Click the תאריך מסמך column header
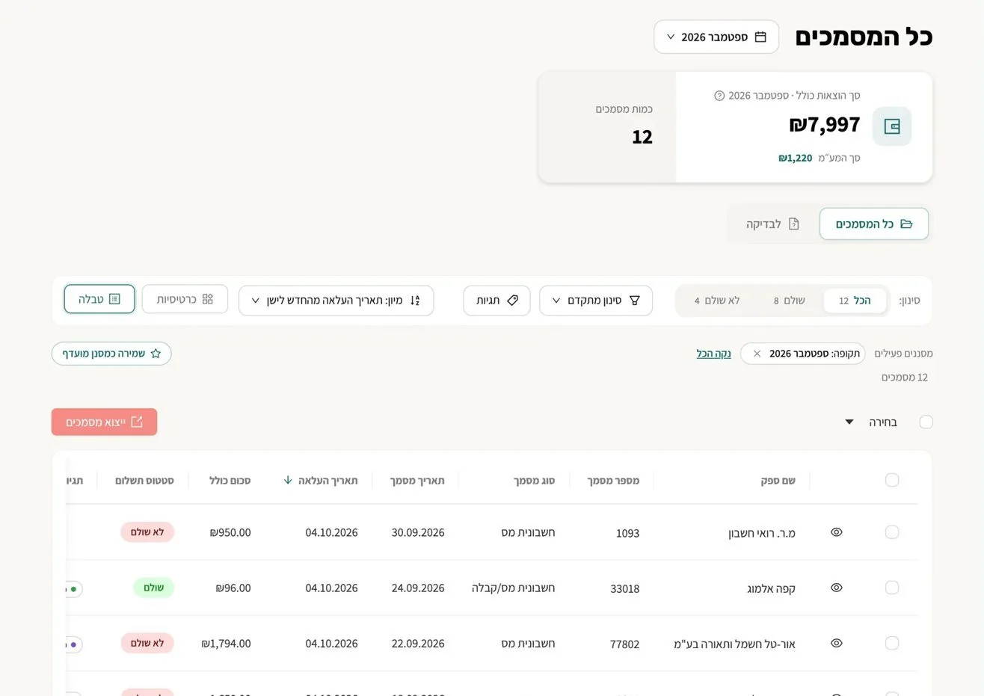Image resolution: width=984 pixels, height=696 pixels. [417, 481]
